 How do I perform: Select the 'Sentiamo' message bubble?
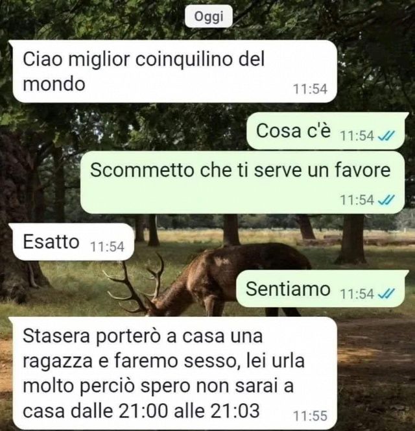pos(320,289)
